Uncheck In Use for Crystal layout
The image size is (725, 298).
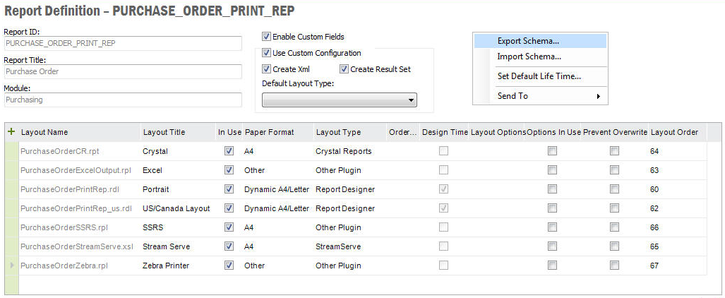[x=229, y=151]
